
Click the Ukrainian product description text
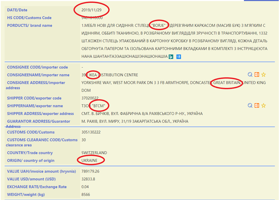tap(174, 41)
